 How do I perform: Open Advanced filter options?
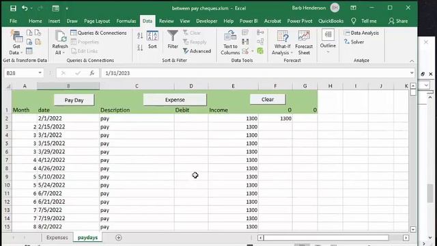(x=197, y=51)
